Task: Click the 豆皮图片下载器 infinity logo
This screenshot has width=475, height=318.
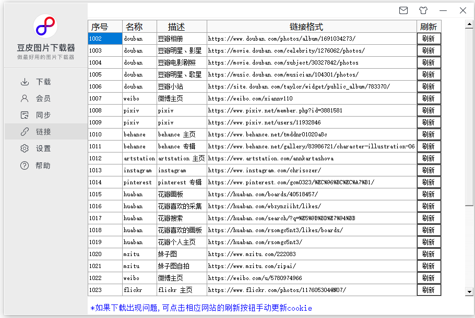Action: (x=46, y=26)
